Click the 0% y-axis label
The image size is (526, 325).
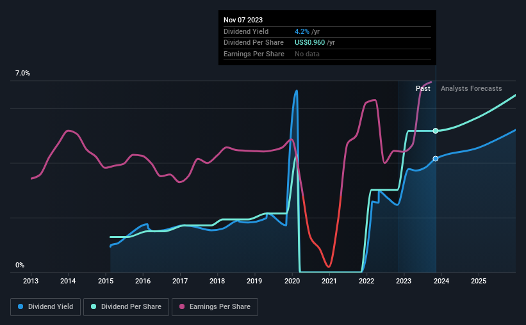coord(20,265)
